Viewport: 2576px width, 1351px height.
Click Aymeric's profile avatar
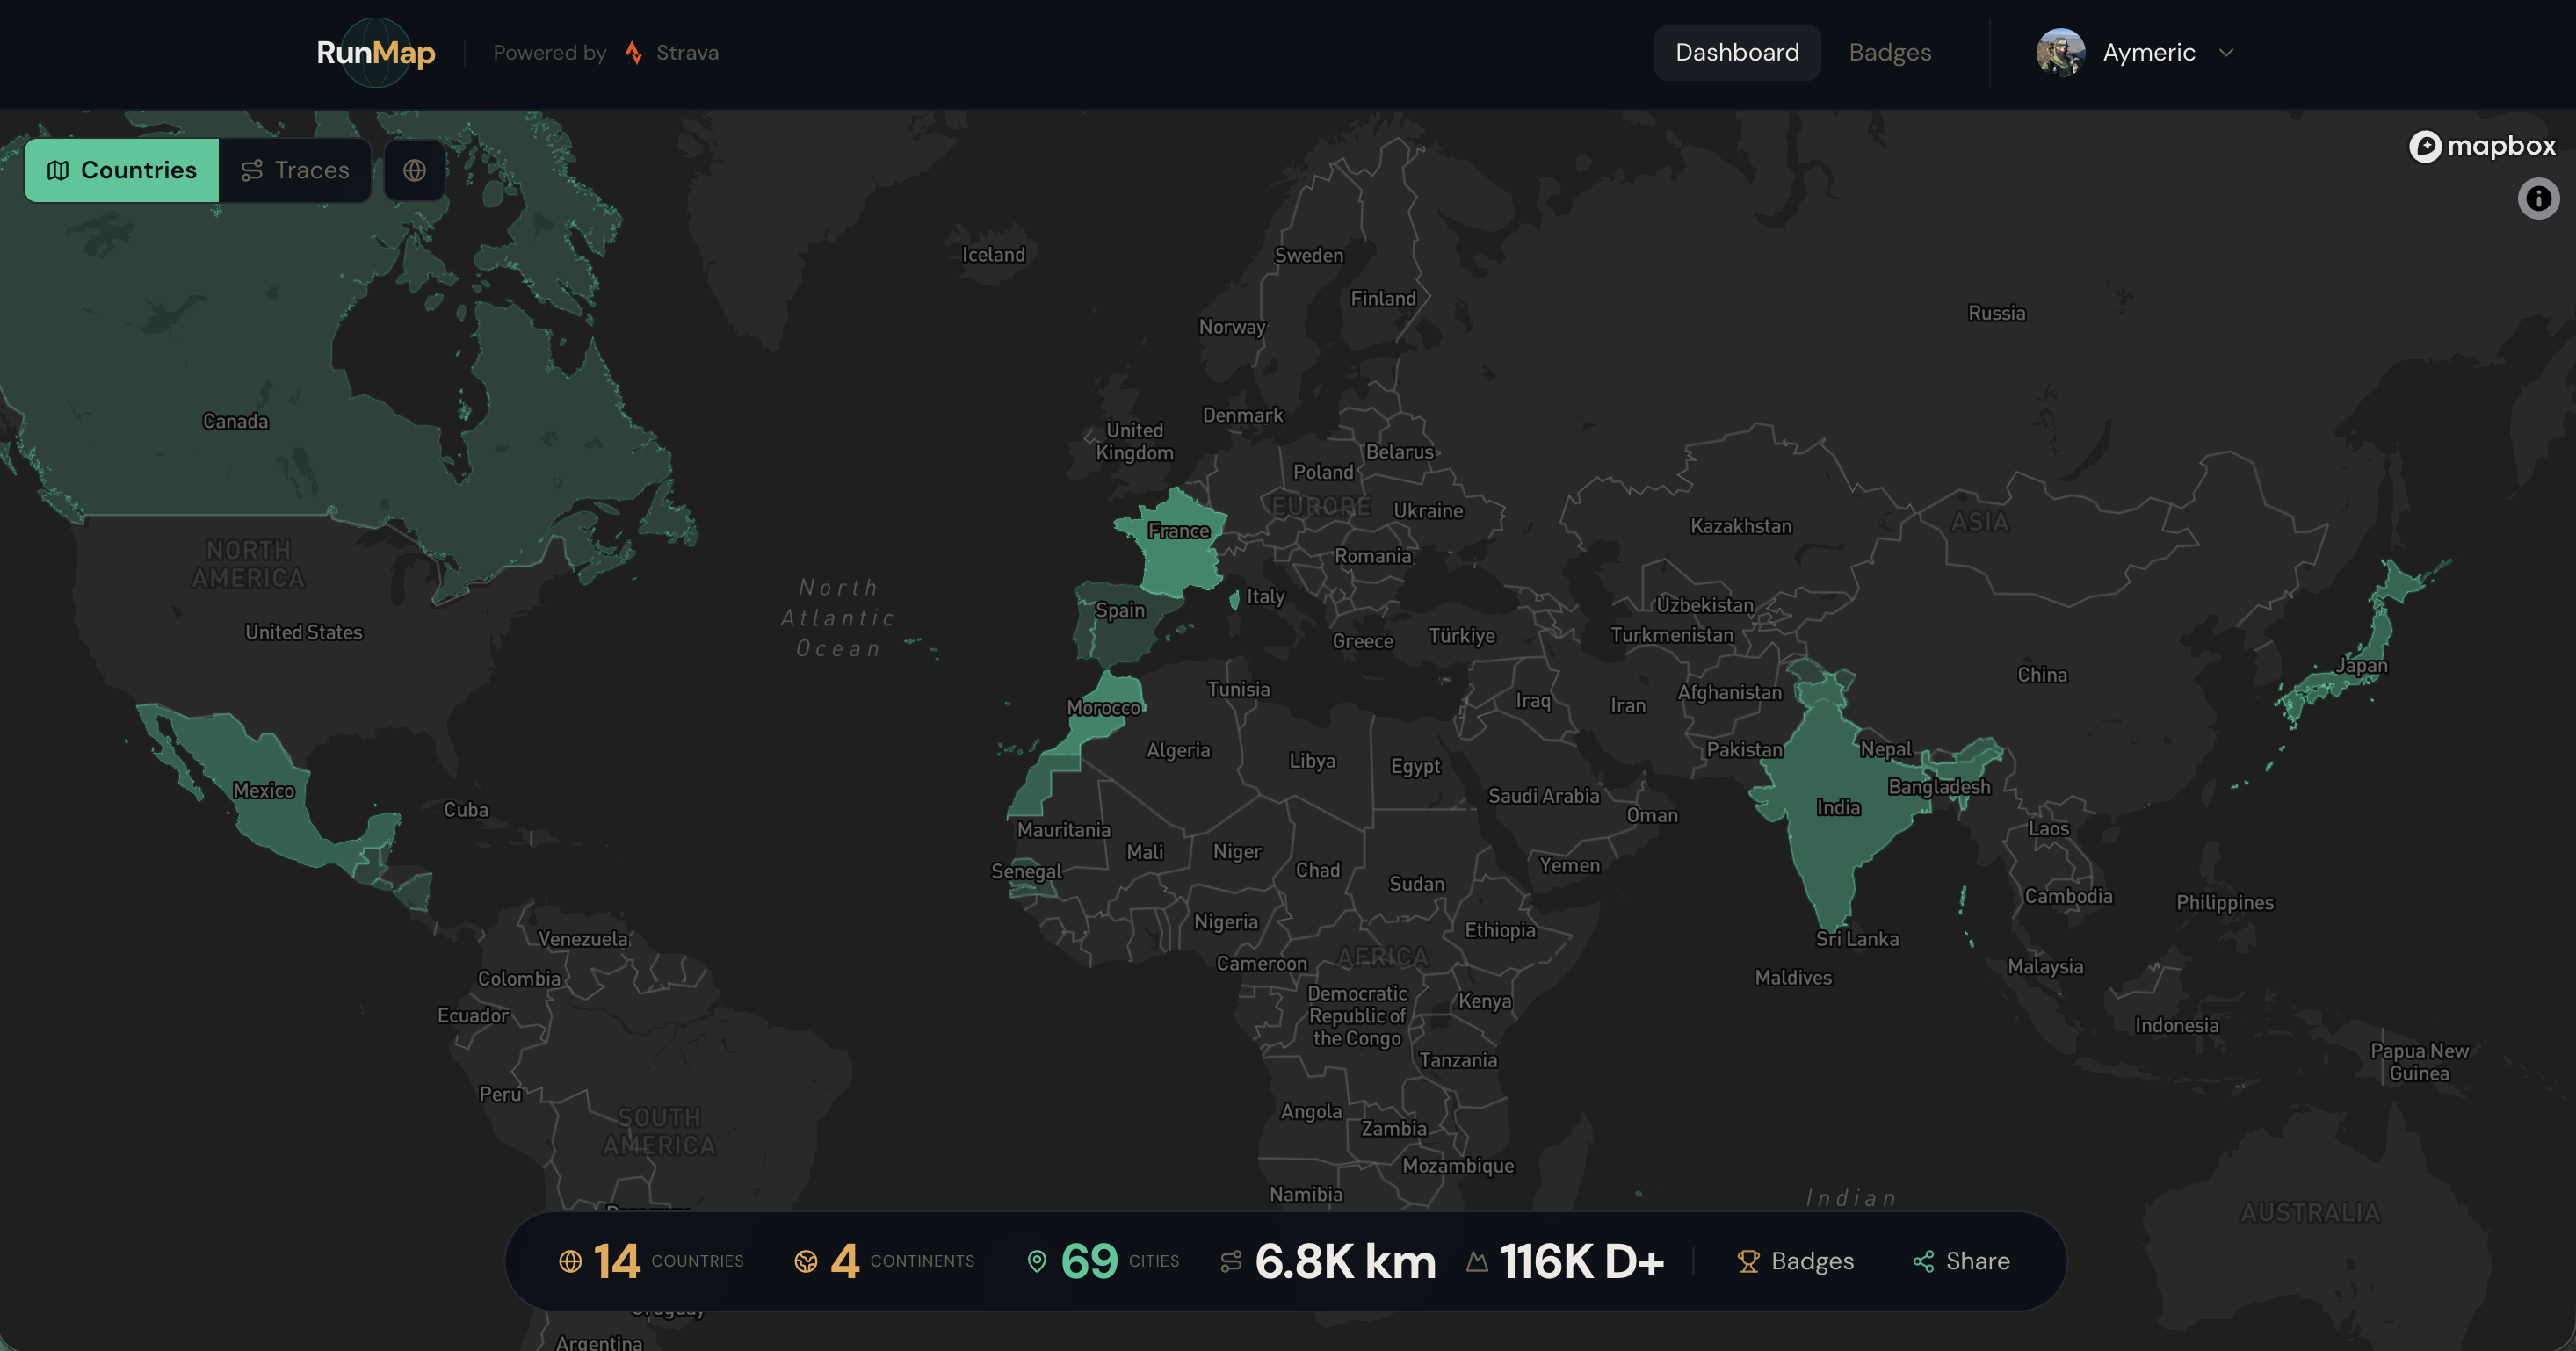tap(2060, 53)
